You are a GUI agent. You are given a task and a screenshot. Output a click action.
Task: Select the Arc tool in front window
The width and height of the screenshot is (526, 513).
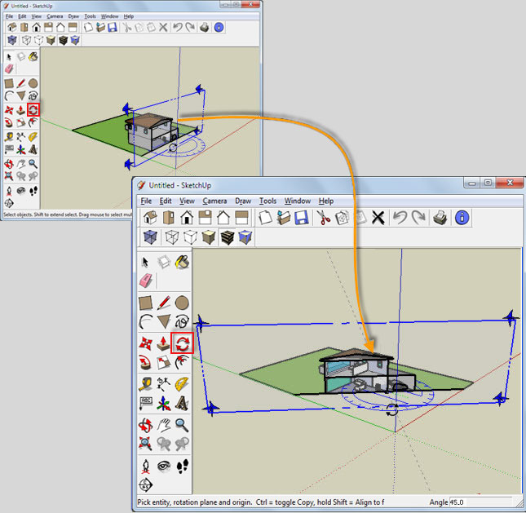pyautogui.click(x=146, y=321)
